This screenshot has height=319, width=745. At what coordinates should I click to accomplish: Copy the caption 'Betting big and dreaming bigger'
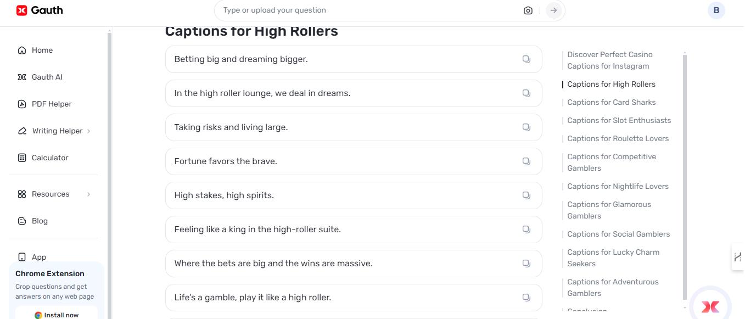click(526, 59)
